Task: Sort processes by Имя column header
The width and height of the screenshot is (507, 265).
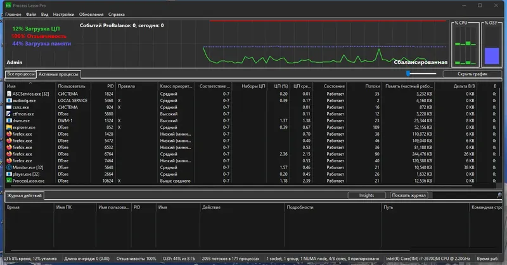Action: tap(30, 86)
